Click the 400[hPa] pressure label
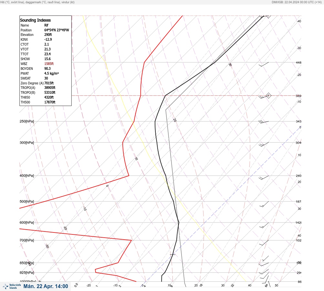Image resolution: width=324 pixels, height=291 pixels. [27, 176]
